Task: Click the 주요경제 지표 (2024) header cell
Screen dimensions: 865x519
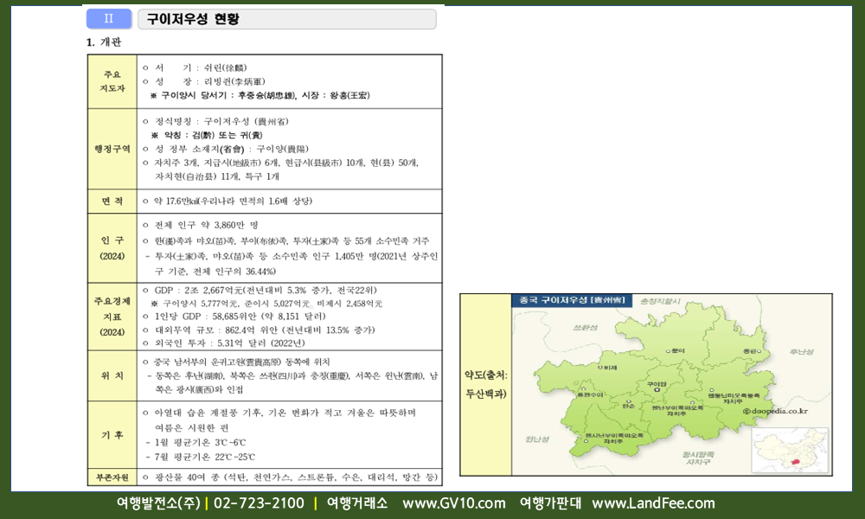Action: pos(112,317)
